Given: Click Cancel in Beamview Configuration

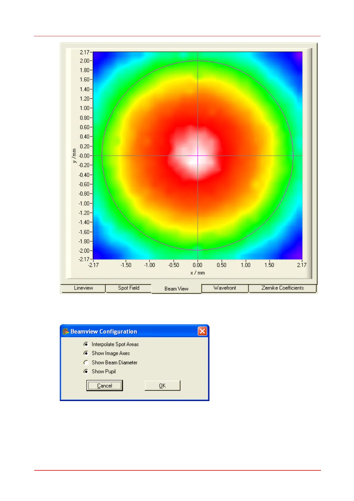Looking at the screenshot, I should 104,386.
